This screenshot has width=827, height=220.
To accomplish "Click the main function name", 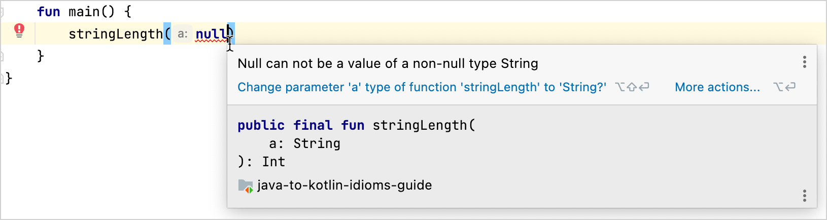I will pos(84,12).
